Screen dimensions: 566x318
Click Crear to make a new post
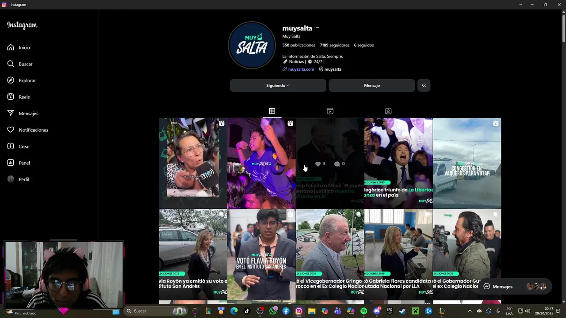point(19,146)
